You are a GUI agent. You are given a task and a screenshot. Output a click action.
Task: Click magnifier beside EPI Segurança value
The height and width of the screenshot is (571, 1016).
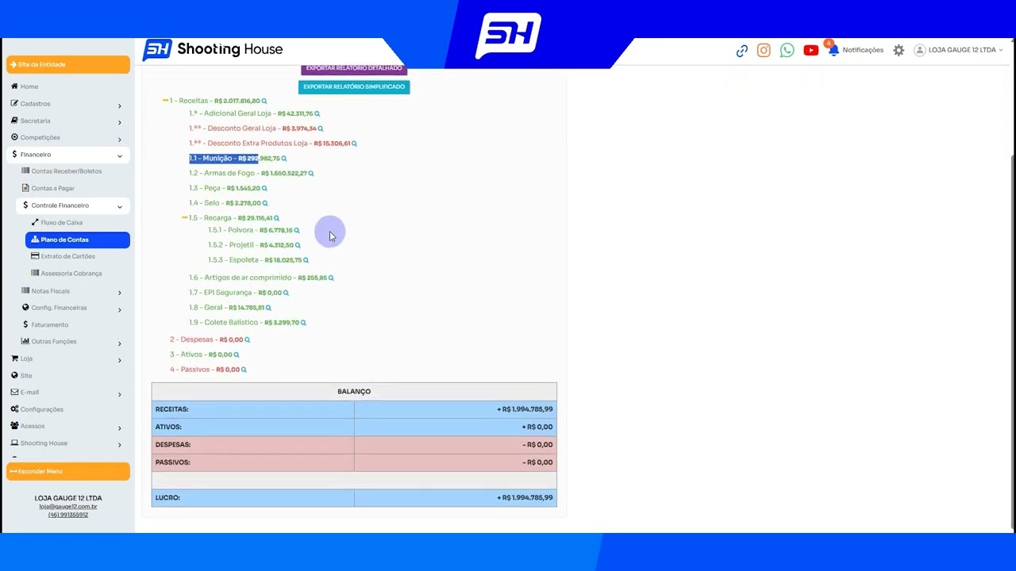[x=286, y=293]
